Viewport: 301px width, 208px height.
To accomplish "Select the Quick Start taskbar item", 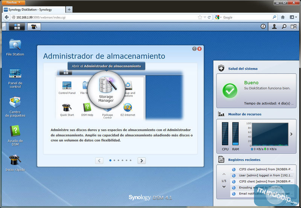I will (34, 26).
